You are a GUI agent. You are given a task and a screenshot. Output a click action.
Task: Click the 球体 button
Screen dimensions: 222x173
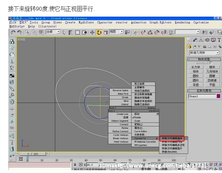coord(196,71)
